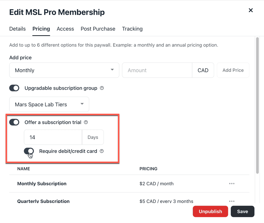This screenshot has height=223, width=264.
Task: Click the Amount input field
Action: click(157, 70)
